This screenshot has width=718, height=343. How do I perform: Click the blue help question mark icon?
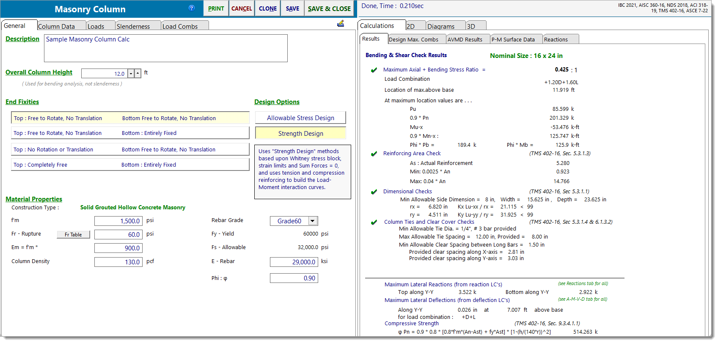pyautogui.click(x=192, y=8)
